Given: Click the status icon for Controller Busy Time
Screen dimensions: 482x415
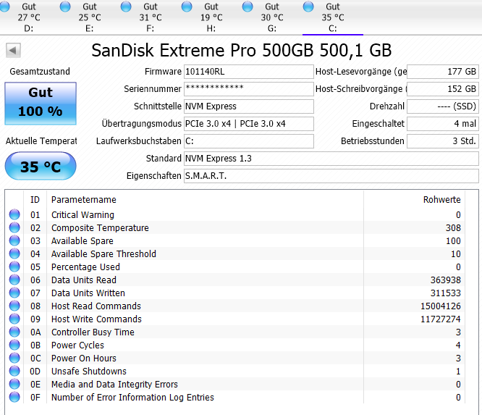Looking at the screenshot, I should [x=14, y=332].
